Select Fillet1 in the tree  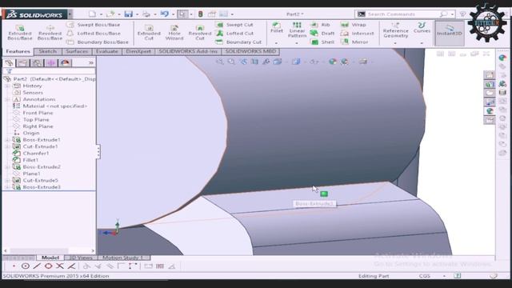click(x=30, y=160)
